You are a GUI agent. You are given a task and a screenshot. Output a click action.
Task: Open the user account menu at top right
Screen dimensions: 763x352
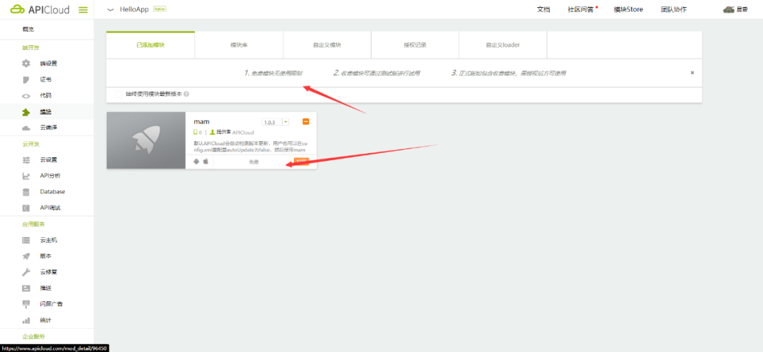pos(735,9)
